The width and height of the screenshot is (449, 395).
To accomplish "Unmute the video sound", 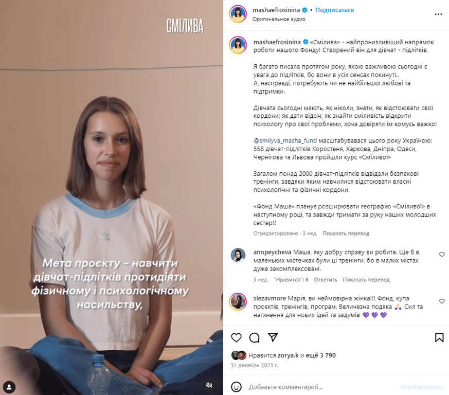I will coord(209,385).
